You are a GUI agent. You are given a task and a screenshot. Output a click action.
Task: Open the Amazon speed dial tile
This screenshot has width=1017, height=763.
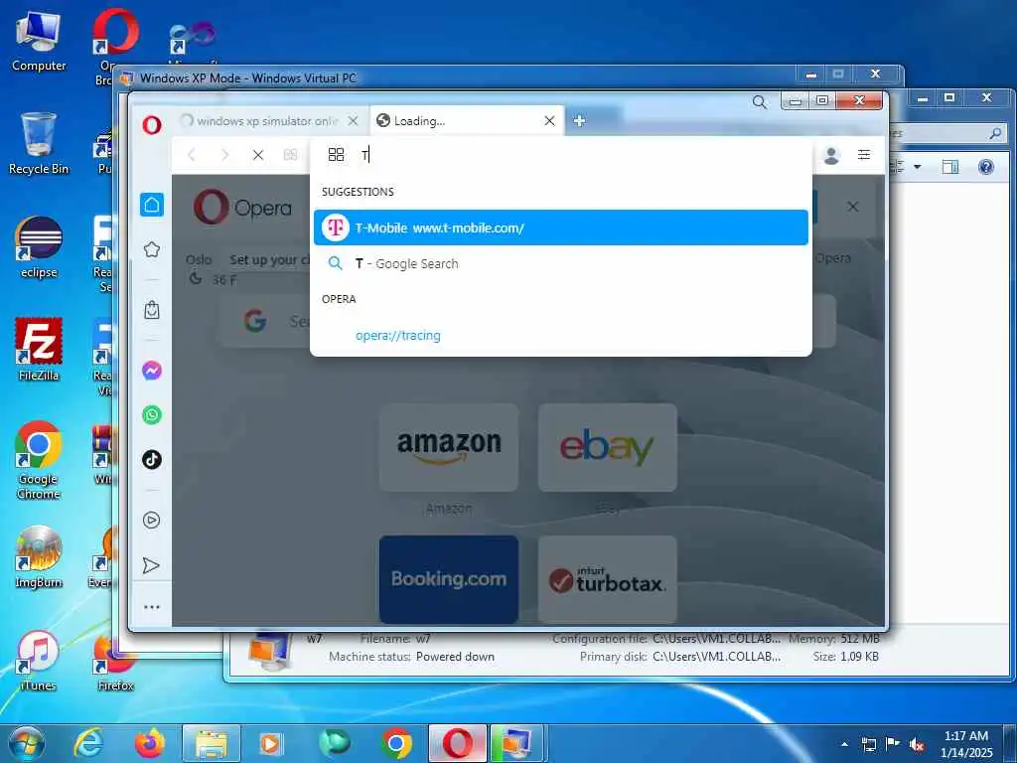449,447
